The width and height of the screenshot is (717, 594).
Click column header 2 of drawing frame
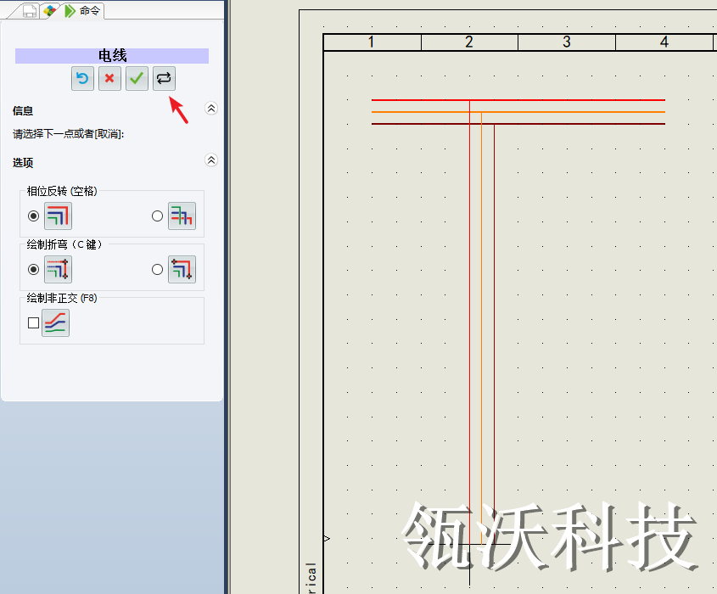pyautogui.click(x=469, y=42)
